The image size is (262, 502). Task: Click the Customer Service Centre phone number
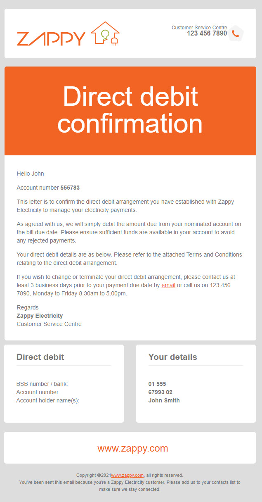pyautogui.click(x=207, y=33)
